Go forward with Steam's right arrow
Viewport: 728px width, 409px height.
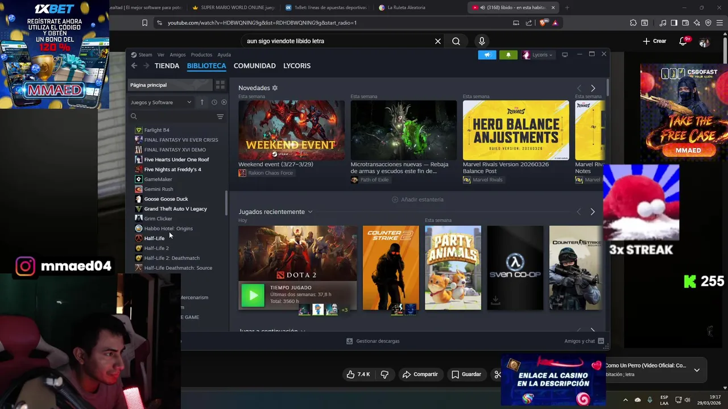click(x=146, y=66)
